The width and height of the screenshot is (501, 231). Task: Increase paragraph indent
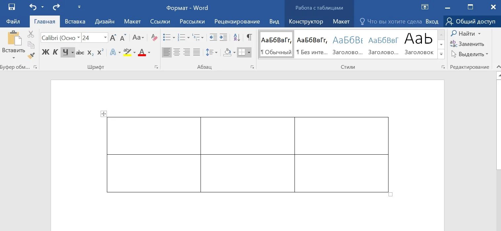click(223, 37)
